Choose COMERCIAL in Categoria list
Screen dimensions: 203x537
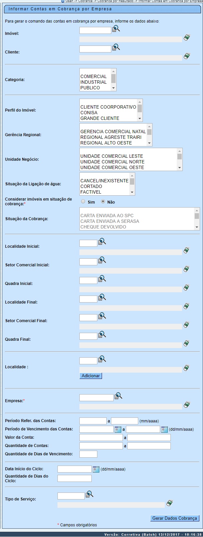[94, 76]
